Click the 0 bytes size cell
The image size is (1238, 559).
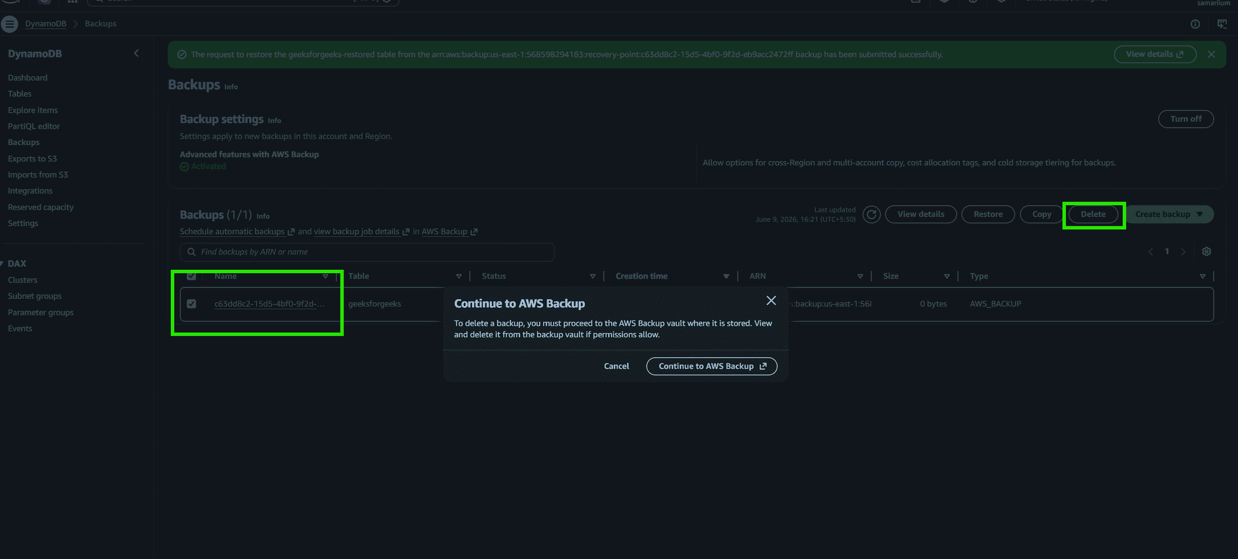(x=933, y=304)
